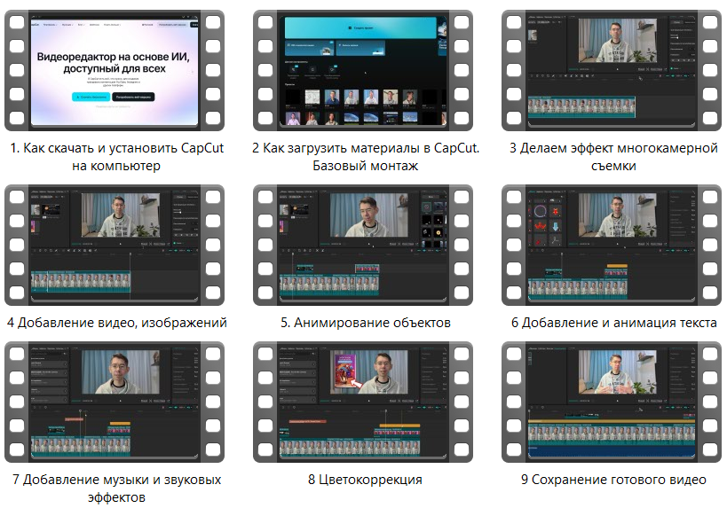Click the wide teal create project banner
The width and height of the screenshot is (727, 508).
pyautogui.click(x=360, y=28)
